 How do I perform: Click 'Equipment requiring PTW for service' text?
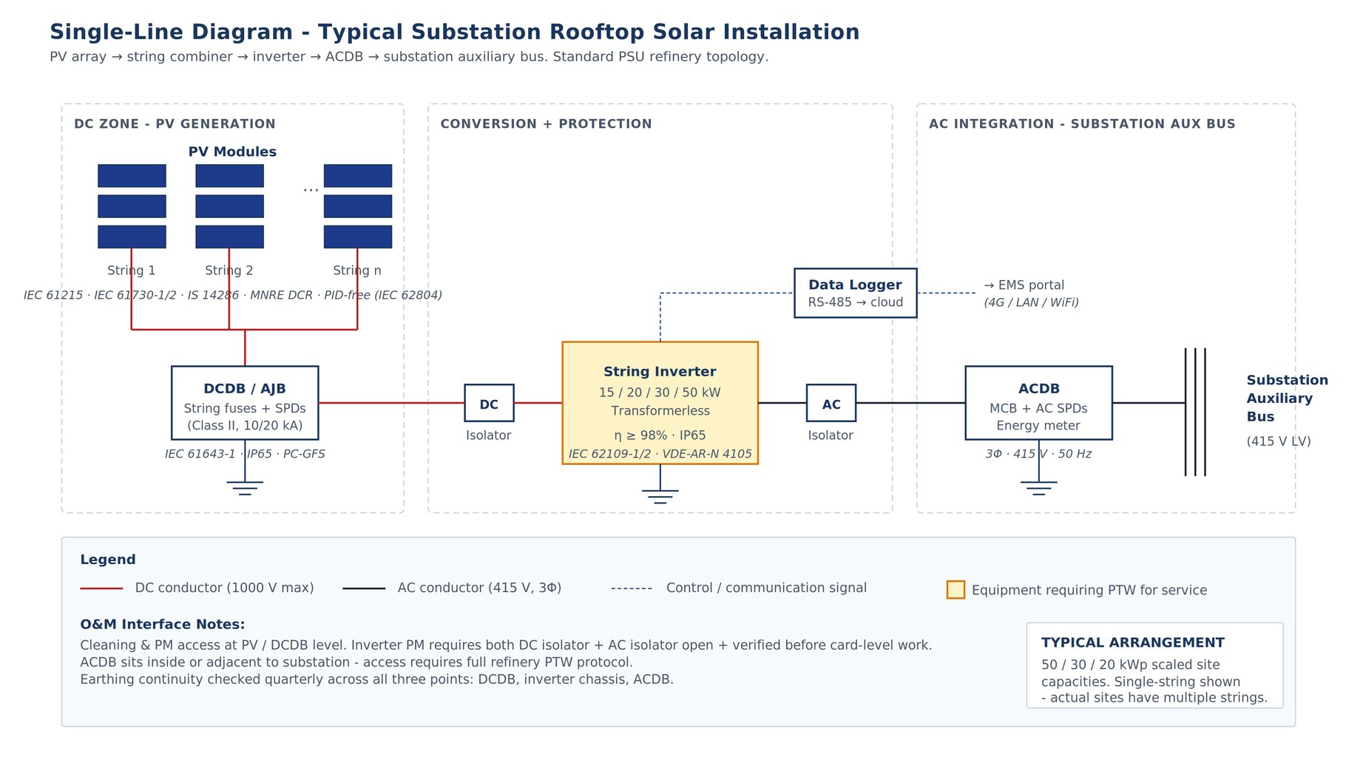(x=1089, y=590)
